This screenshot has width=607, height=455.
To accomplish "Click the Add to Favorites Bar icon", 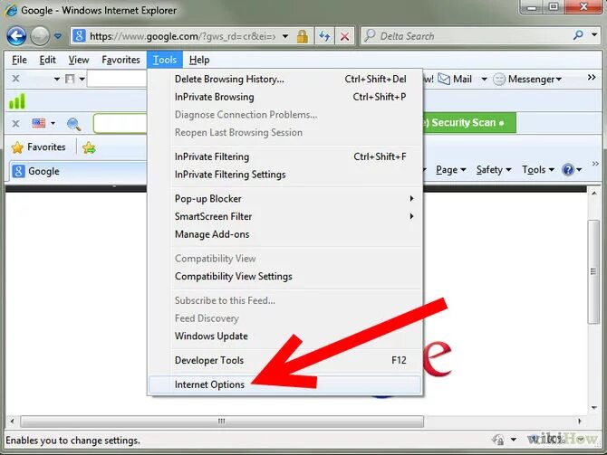I will [x=89, y=147].
